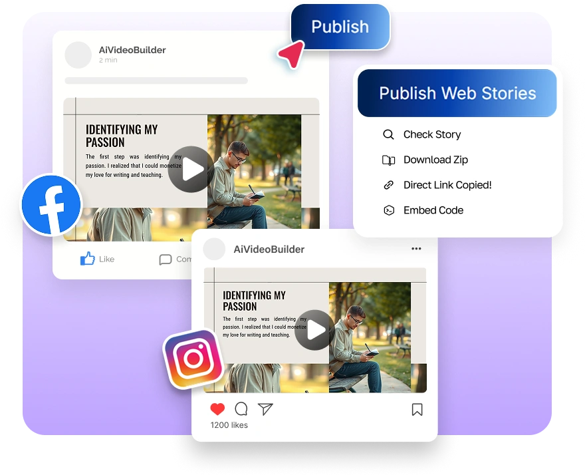Select the Embed Code option
The height and width of the screenshot is (475, 585).
point(433,210)
